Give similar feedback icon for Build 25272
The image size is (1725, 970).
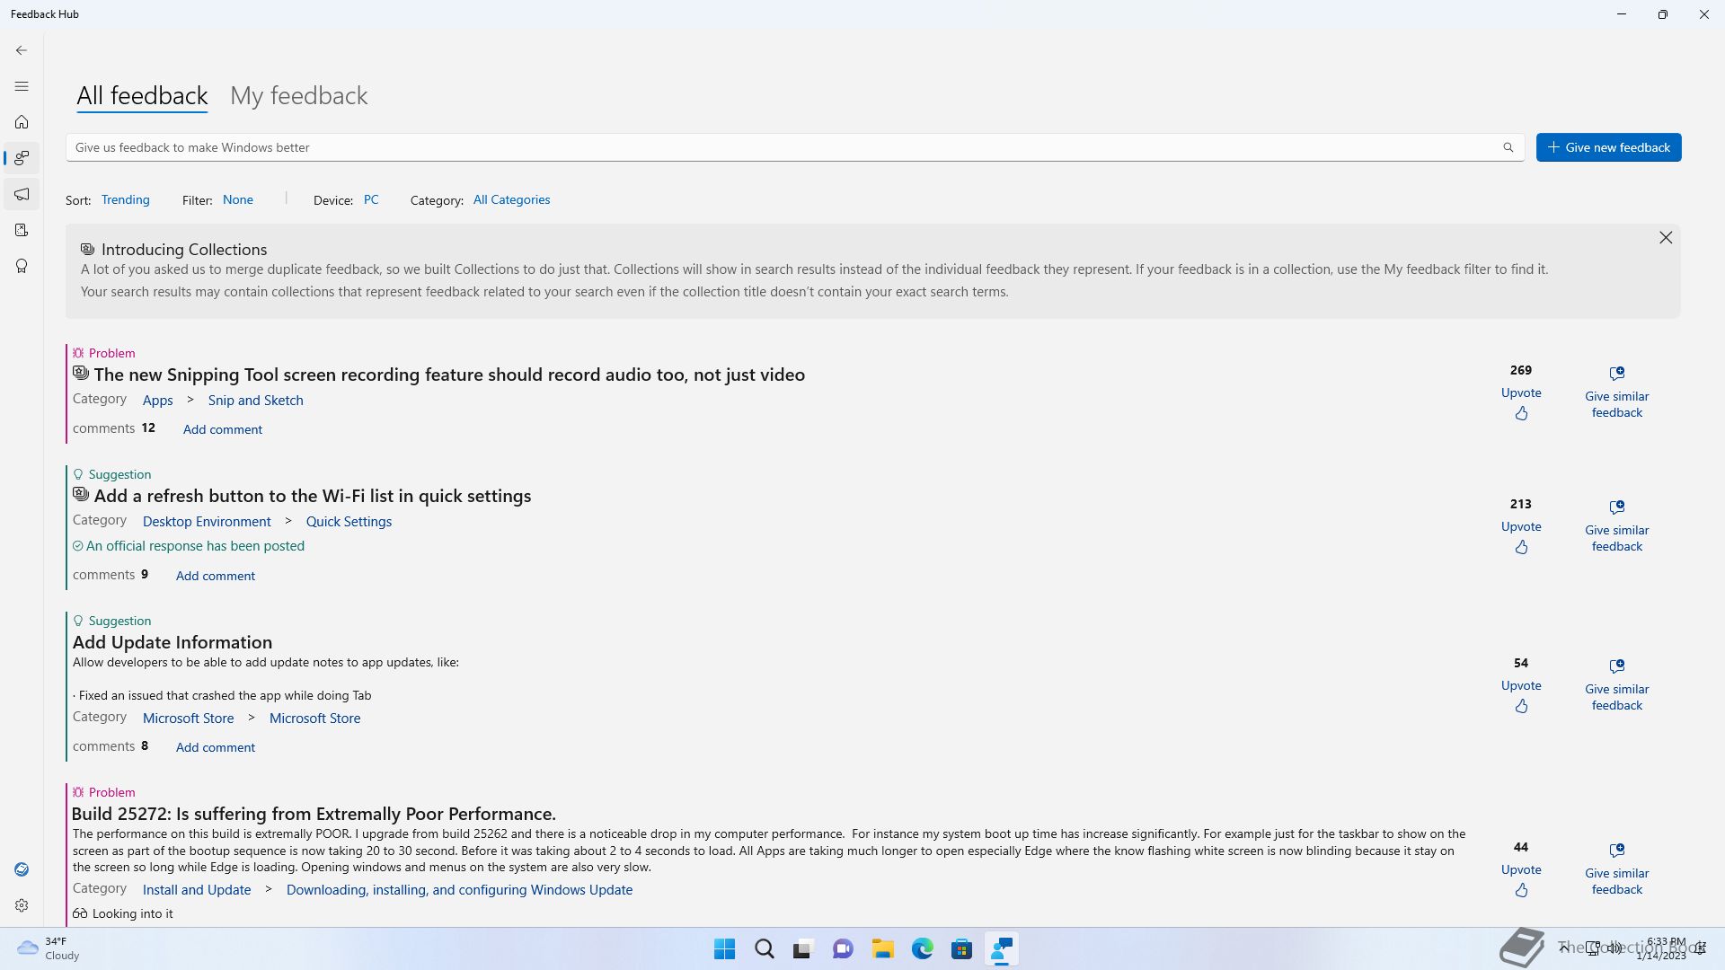(x=1617, y=850)
